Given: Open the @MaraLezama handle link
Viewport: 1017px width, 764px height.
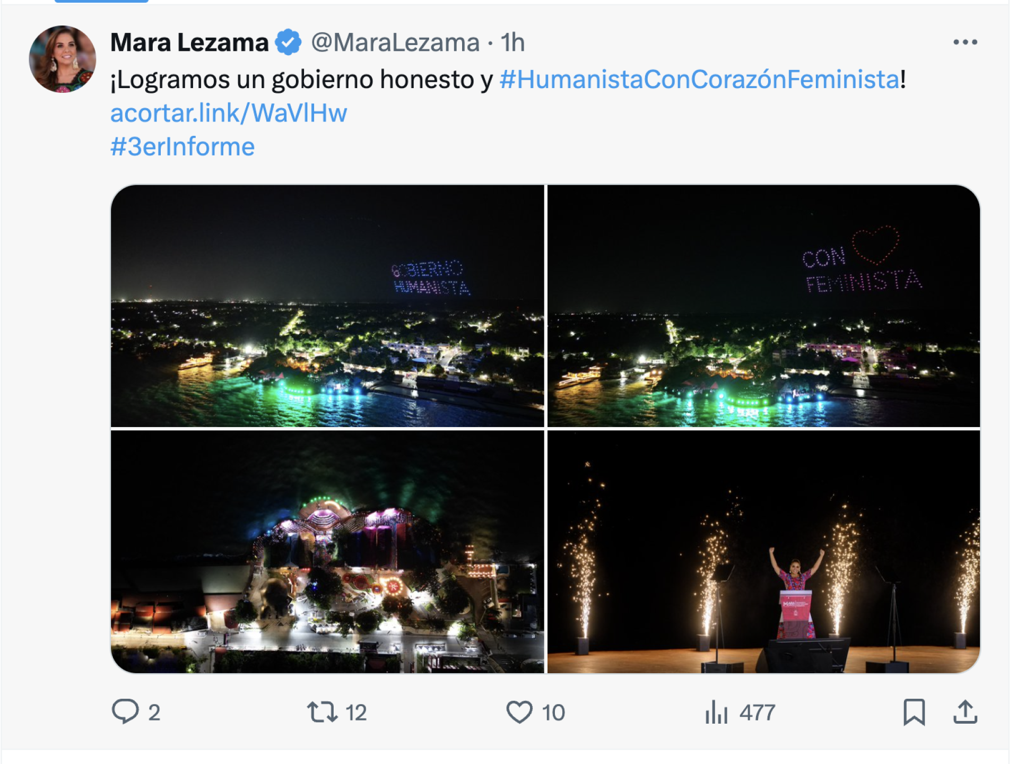Looking at the screenshot, I should click(x=395, y=42).
